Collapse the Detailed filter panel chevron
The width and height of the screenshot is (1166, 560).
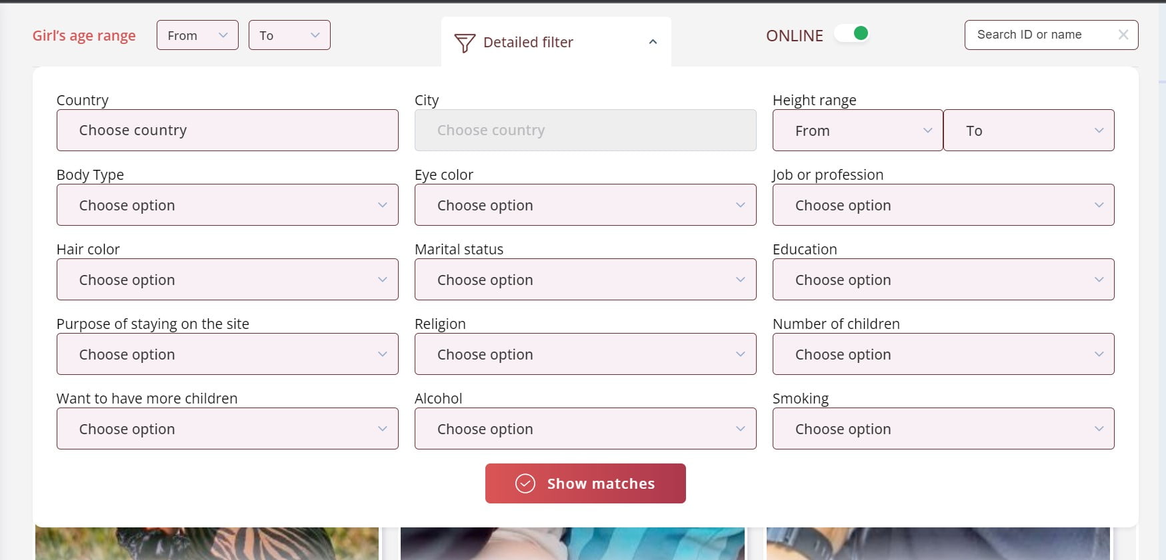pyautogui.click(x=653, y=42)
